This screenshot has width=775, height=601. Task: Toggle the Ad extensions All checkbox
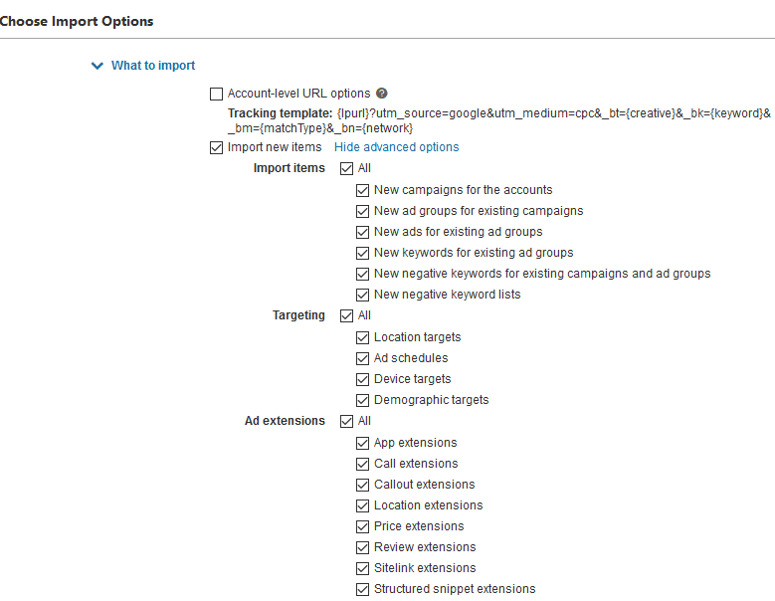[x=346, y=421]
